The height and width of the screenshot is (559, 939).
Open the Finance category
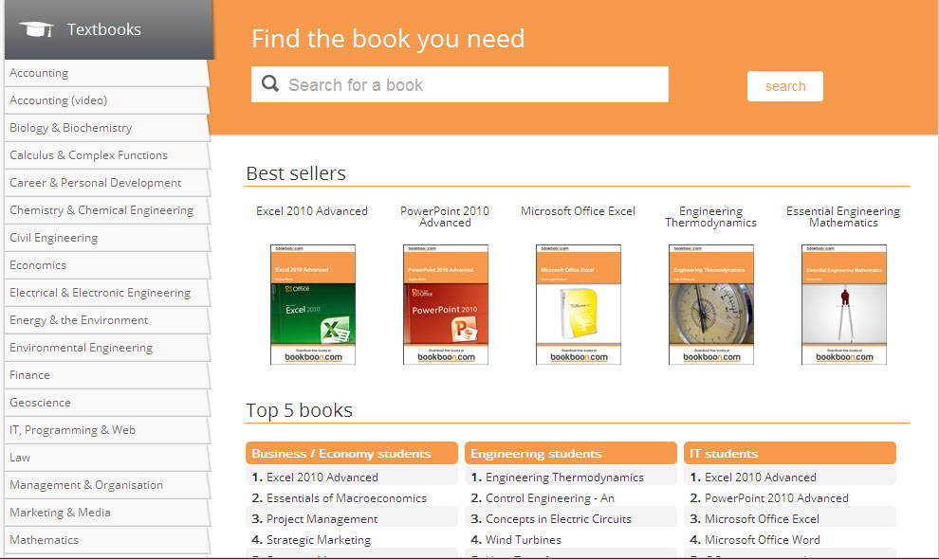click(106, 376)
